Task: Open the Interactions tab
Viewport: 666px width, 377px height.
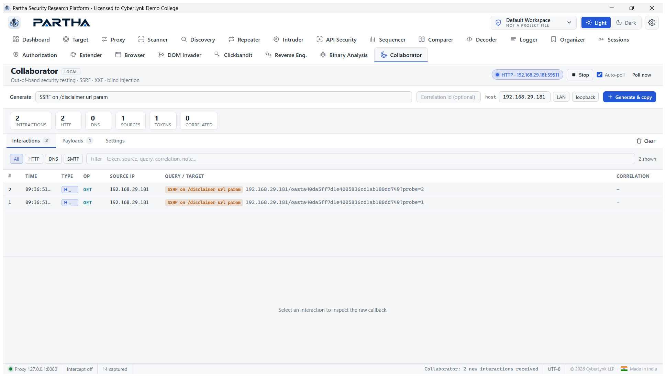Action: [x=31, y=141]
